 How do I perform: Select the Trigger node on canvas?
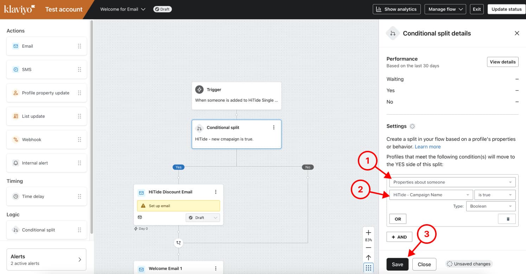[236, 95]
